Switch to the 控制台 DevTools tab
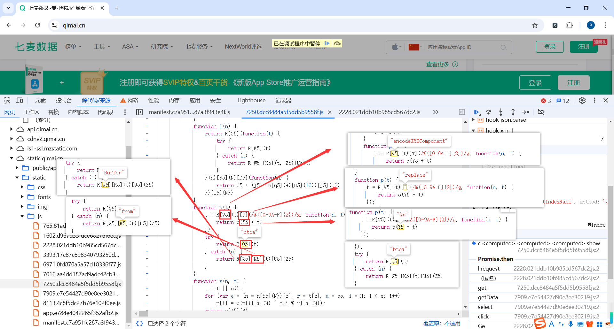The height and width of the screenshot is (329, 614). click(x=64, y=100)
